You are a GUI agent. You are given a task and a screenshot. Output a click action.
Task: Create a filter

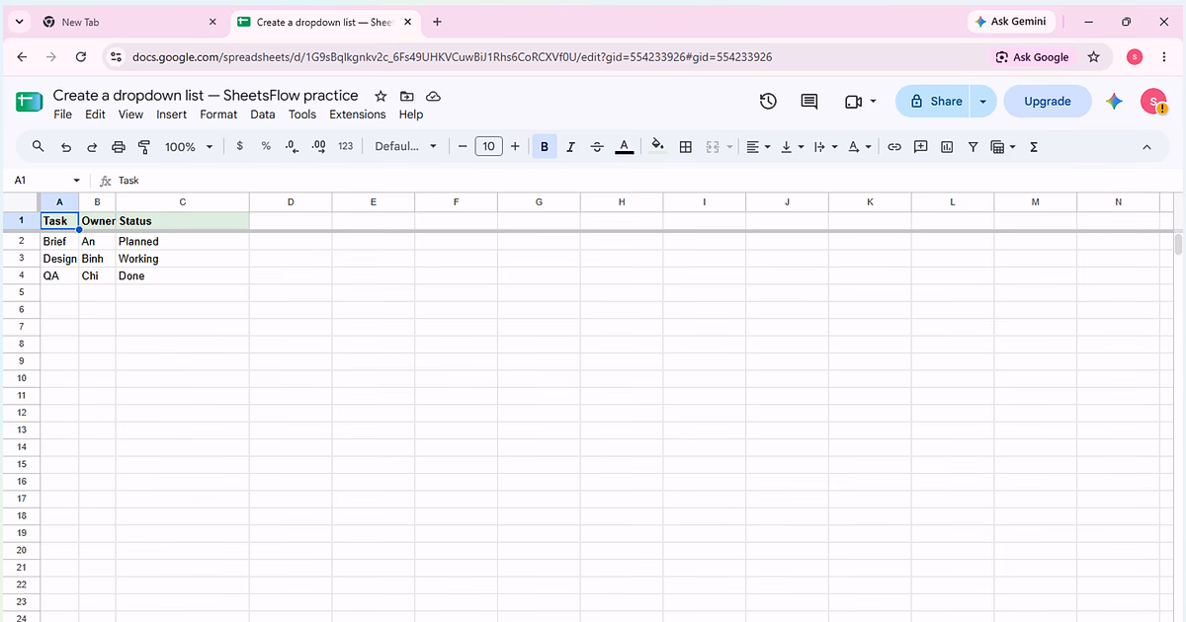click(x=973, y=146)
